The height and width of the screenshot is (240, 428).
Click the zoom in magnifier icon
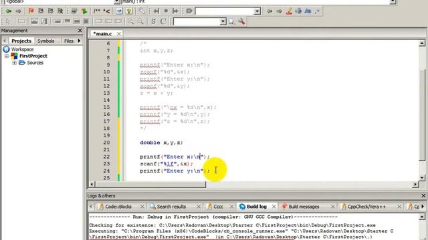131,21
